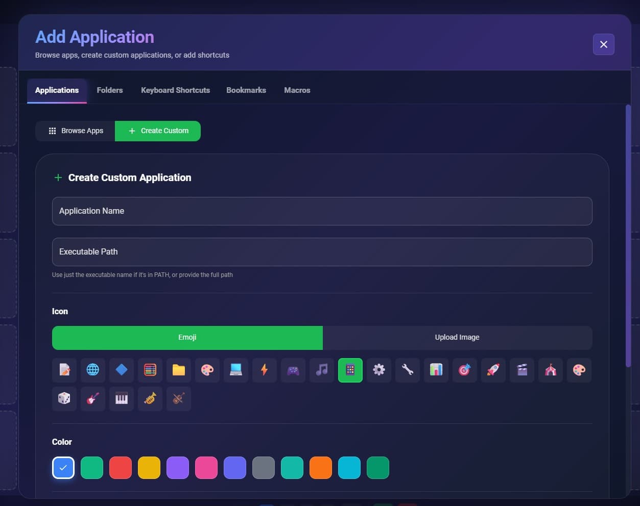Screen dimensions: 640x506
Task: Choose the pink color swatch
Action: click(x=206, y=467)
